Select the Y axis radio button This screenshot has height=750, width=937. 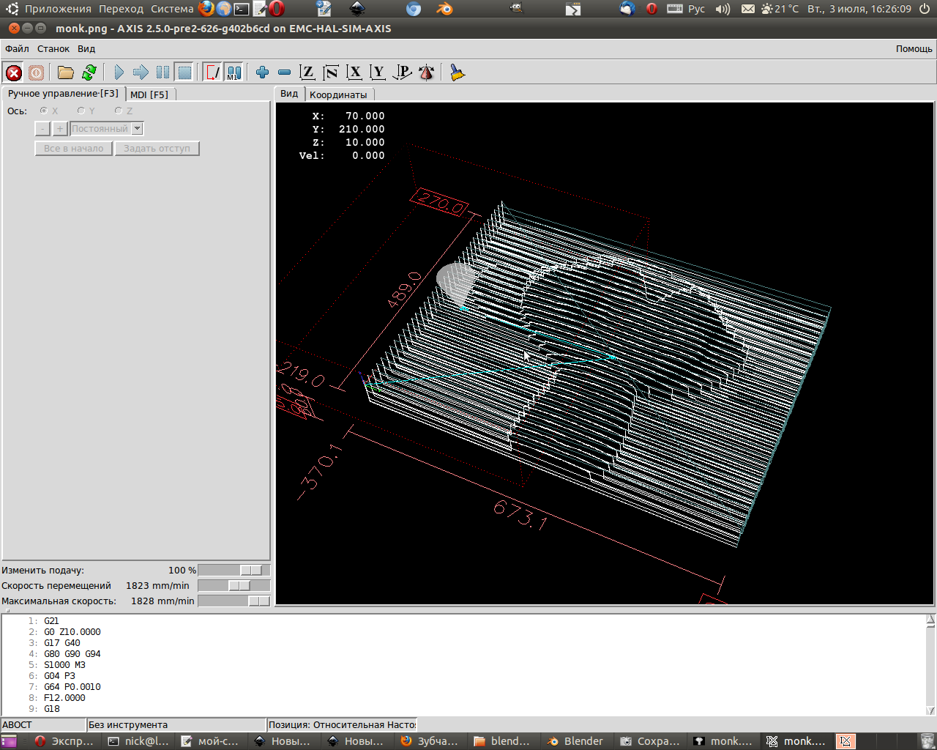[x=81, y=111]
